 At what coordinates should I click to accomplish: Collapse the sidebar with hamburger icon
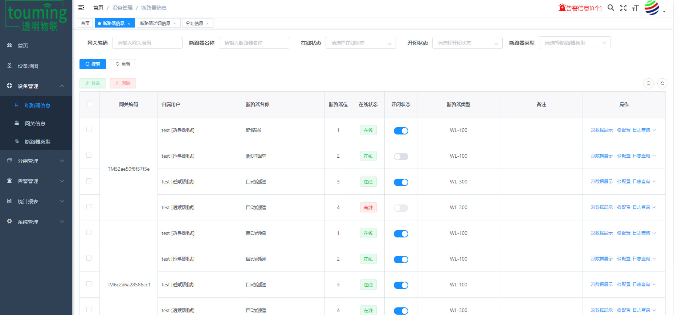pyautogui.click(x=81, y=8)
